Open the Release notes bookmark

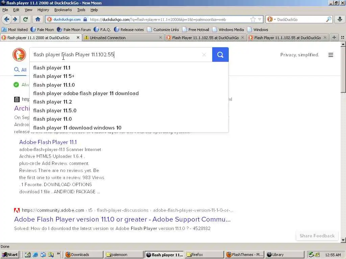(x=129, y=30)
